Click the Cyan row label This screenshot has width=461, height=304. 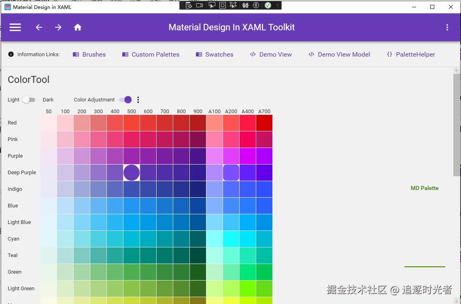pyautogui.click(x=13, y=239)
